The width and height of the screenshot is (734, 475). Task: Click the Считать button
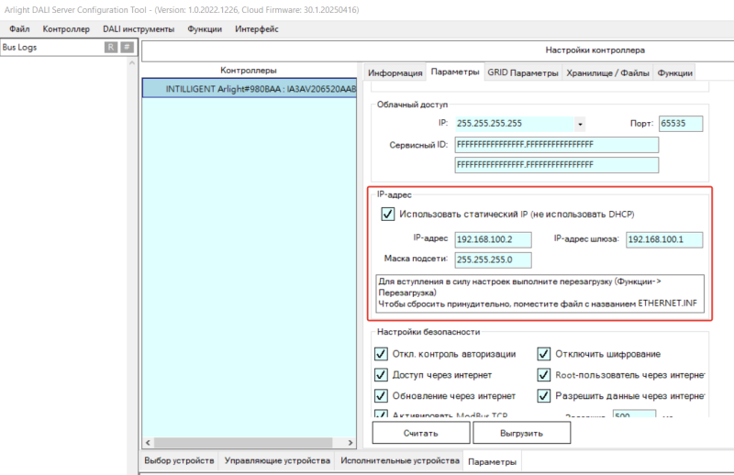click(421, 433)
